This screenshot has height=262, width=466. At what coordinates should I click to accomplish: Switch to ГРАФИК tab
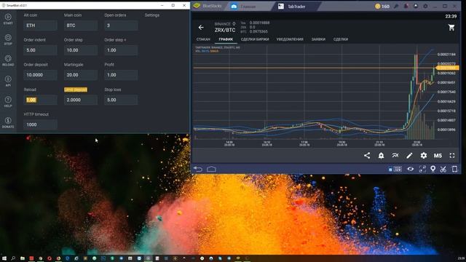pyautogui.click(x=226, y=39)
